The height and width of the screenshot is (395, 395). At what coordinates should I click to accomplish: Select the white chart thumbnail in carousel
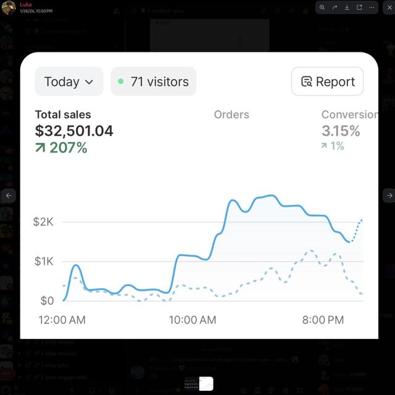tap(206, 384)
